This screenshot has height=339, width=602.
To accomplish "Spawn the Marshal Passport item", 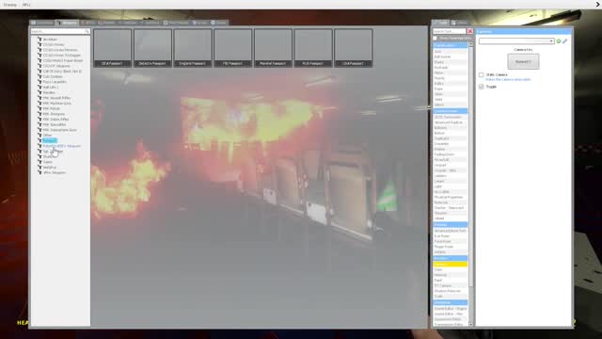I will pos(273,48).
